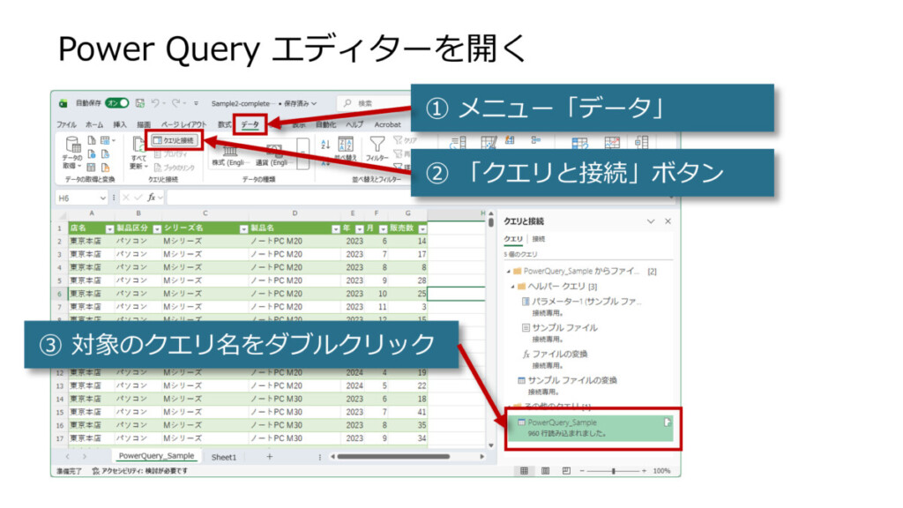Click the クエリと接続 button
Viewport: 903px width, 508px height.
coord(173,139)
